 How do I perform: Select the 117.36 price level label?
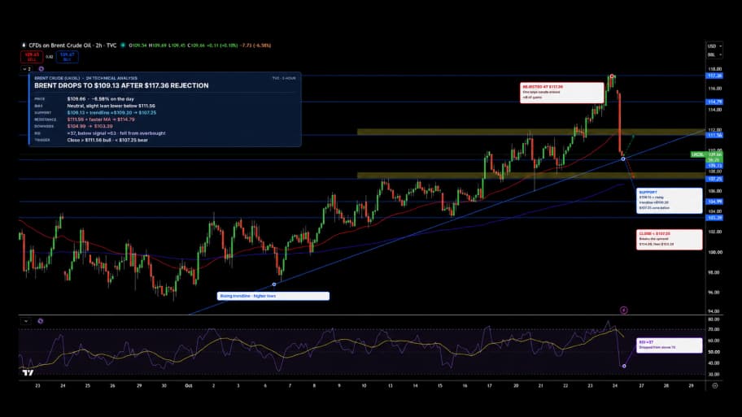[714, 76]
